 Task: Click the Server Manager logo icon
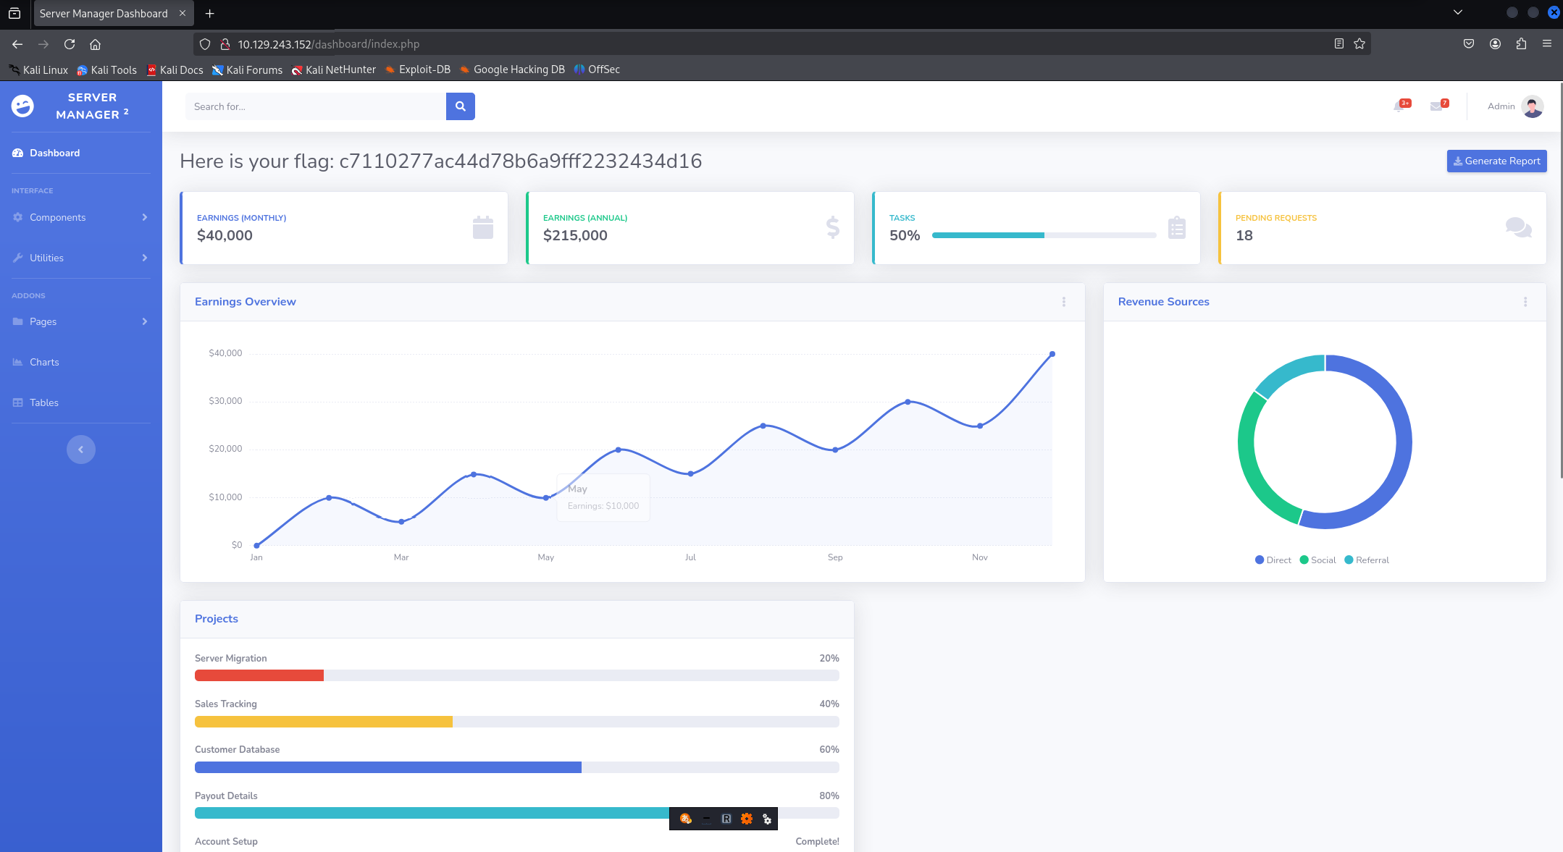(22, 106)
